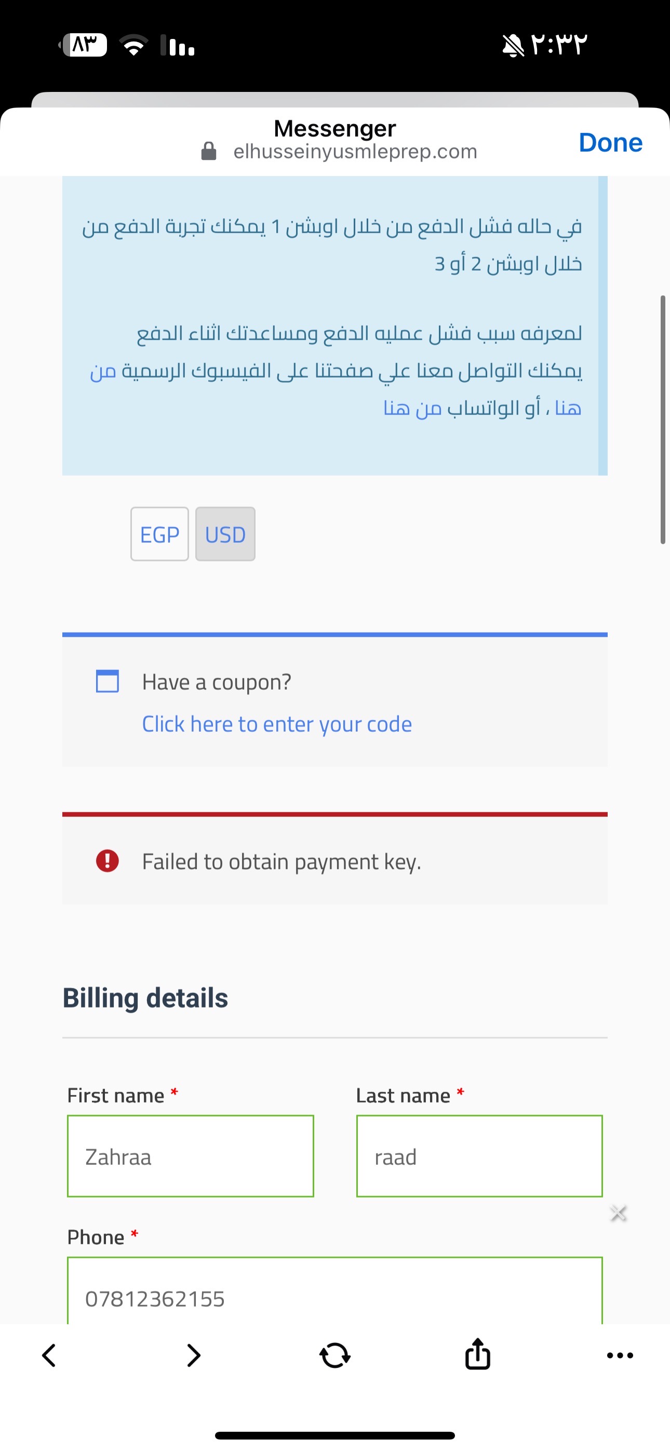
Task: Open the three-dot more options menu
Action: [620, 1355]
